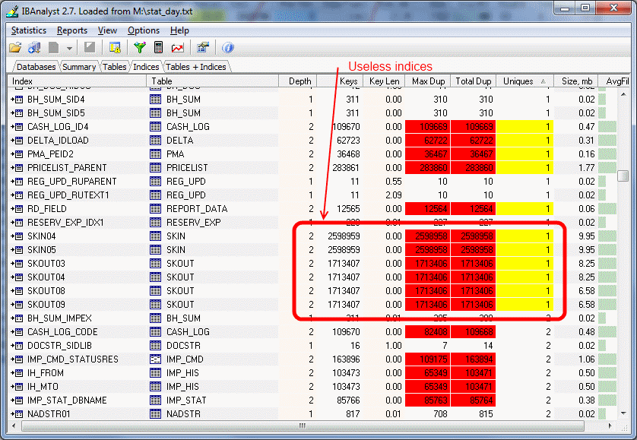The width and height of the screenshot is (637, 440).
Task: Click the horizontal scrollbar left arrow
Action: (x=14, y=426)
